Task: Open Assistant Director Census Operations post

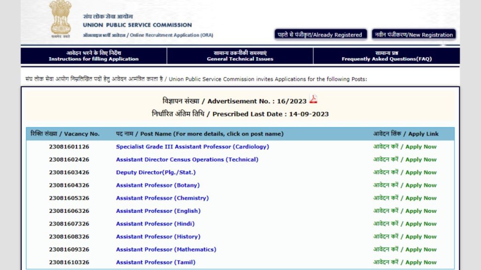Action: pos(187,159)
